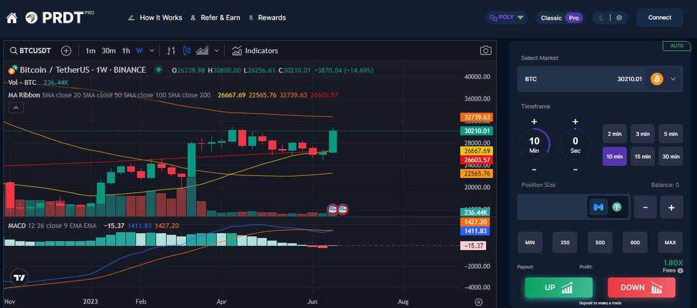This screenshot has height=308, width=697.
Task: Select the 10 min timeframe
Action: [615, 157]
